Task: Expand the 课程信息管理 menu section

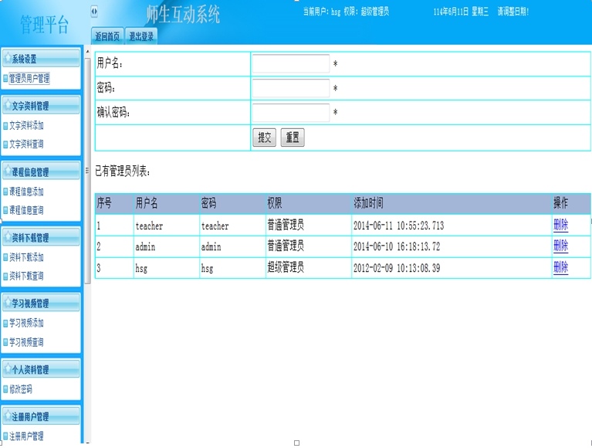Action: click(41, 171)
